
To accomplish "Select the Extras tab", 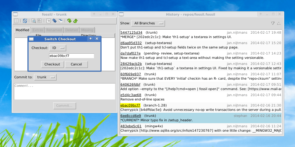I will coord(38,30).
